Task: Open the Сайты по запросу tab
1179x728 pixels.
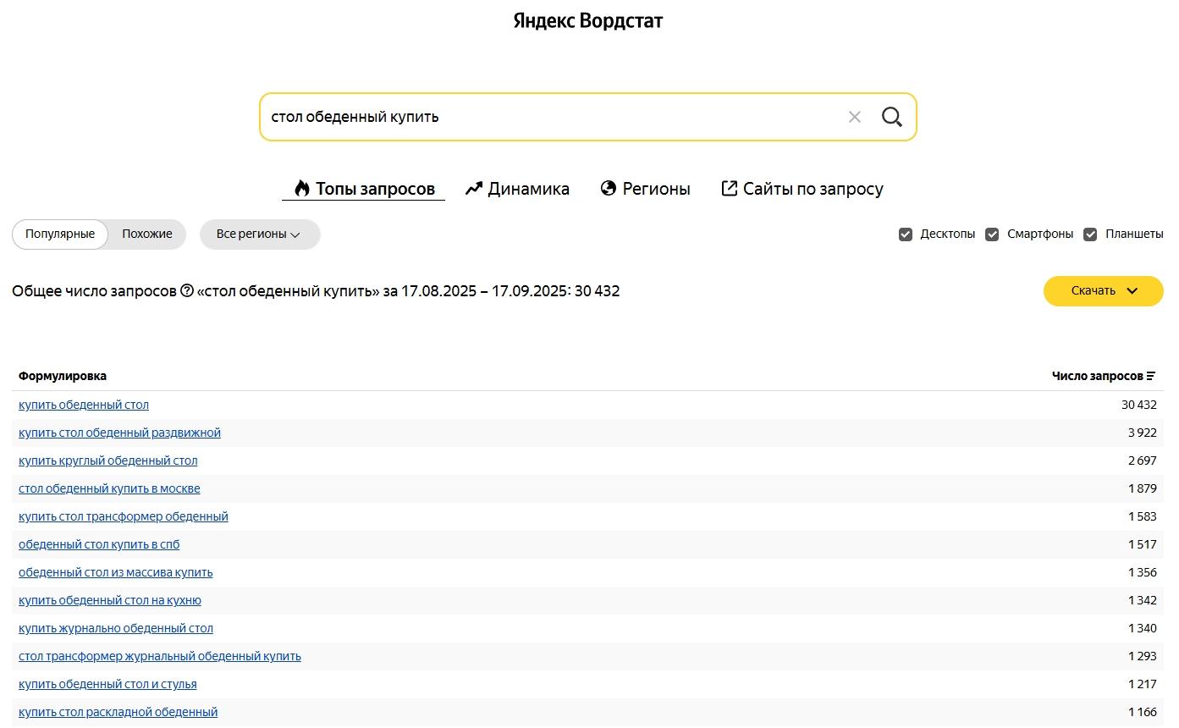Action: (802, 189)
